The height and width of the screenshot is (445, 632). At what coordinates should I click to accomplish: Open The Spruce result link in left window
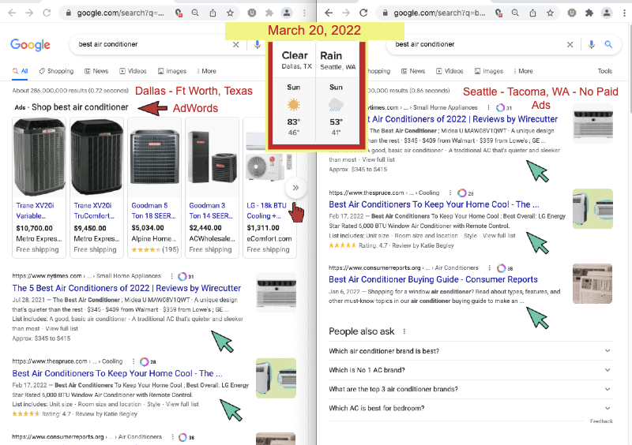click(117, 374)
